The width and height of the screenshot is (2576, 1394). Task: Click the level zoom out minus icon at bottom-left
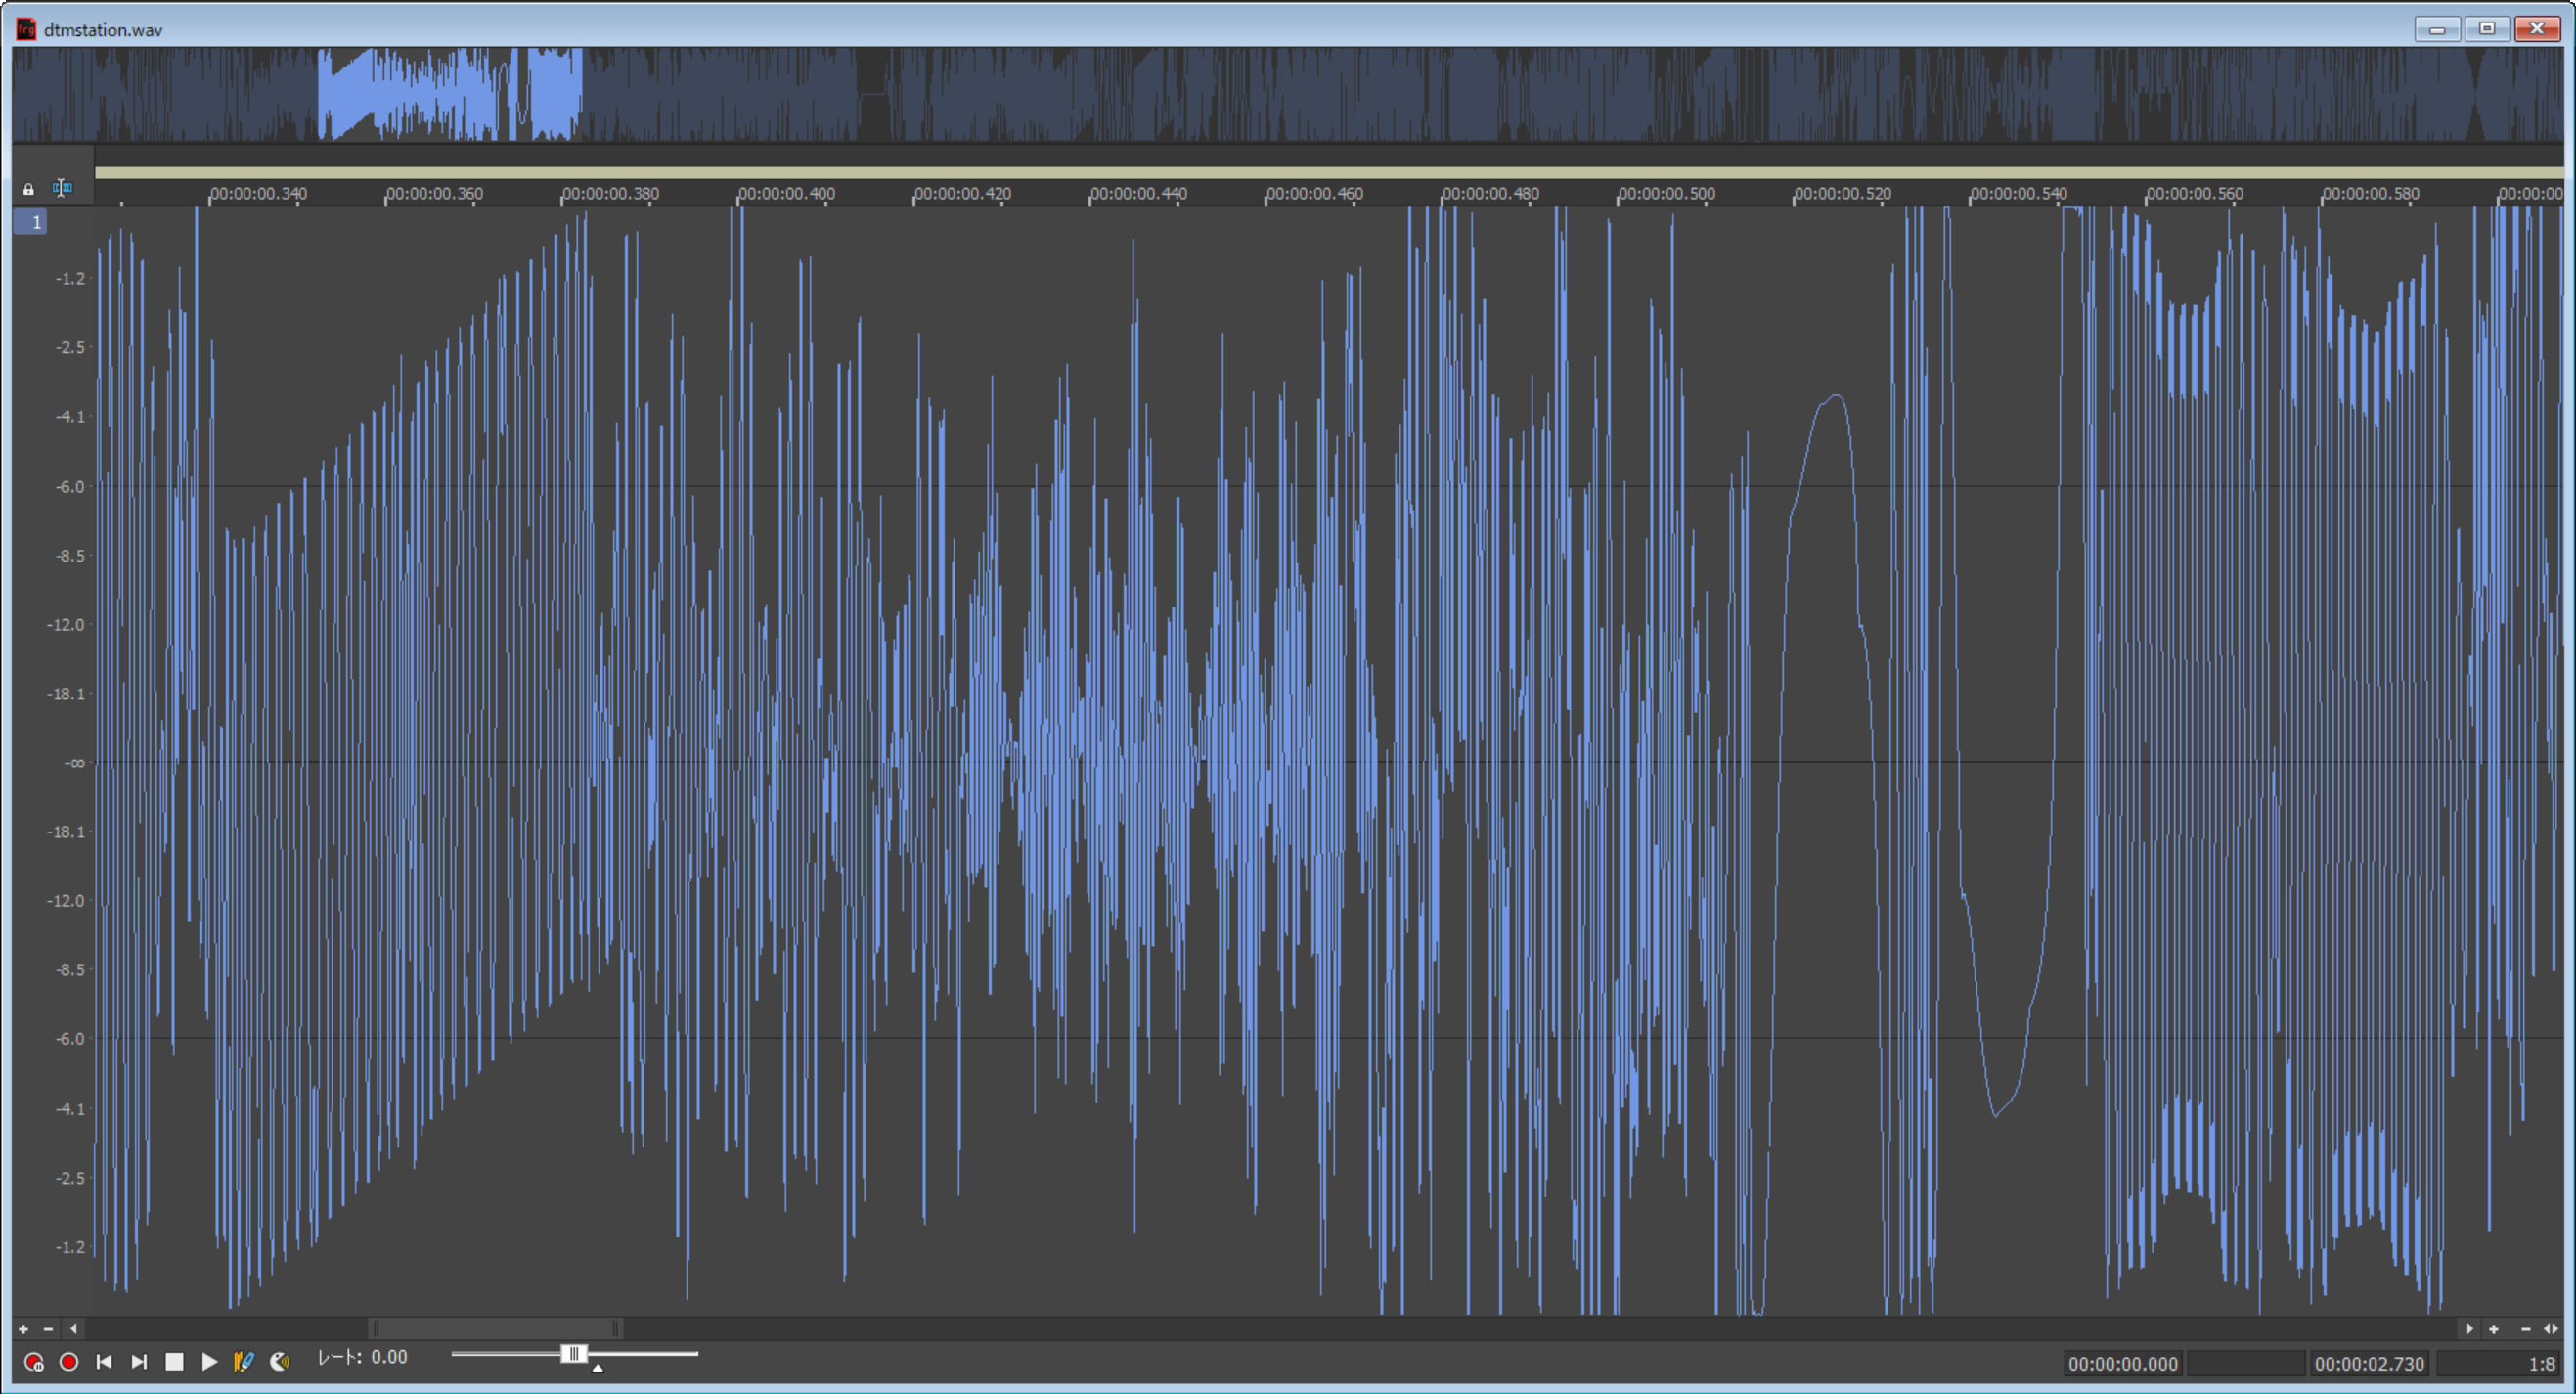tap(48, 1329)
